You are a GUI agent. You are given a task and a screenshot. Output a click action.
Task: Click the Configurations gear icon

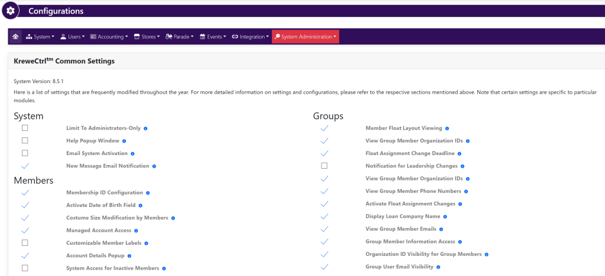click(x=10, y=11)
